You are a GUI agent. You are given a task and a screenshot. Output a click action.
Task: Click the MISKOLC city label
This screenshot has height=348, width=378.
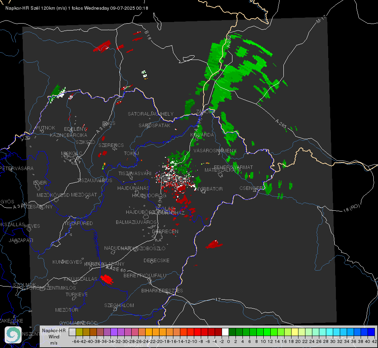tap(71, 154)
